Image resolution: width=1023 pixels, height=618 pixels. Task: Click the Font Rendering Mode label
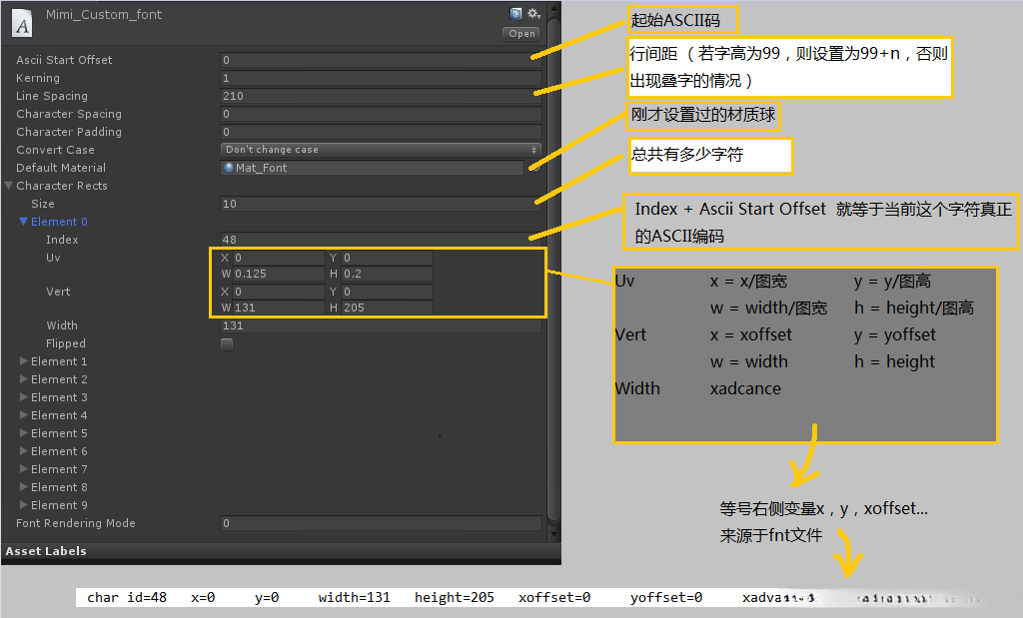pos(76,523)
